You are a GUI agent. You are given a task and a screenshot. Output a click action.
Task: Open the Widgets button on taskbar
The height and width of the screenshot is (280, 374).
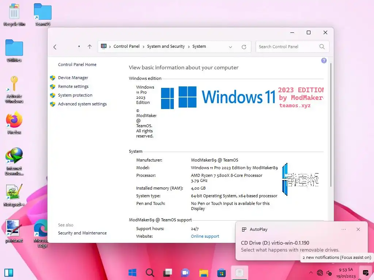point(9,273)
